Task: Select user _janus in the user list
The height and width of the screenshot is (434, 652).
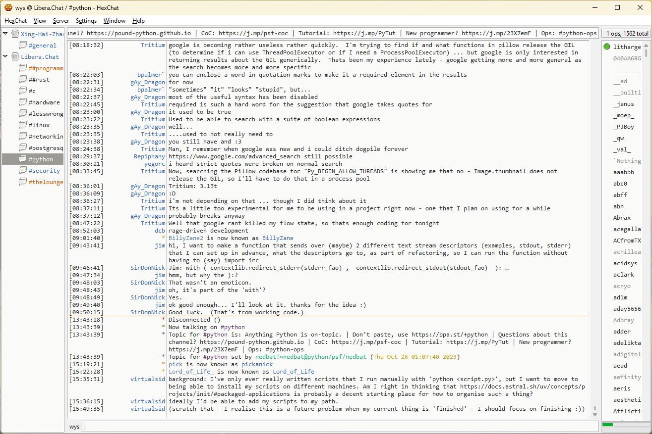Action: (x=624, y=104)
